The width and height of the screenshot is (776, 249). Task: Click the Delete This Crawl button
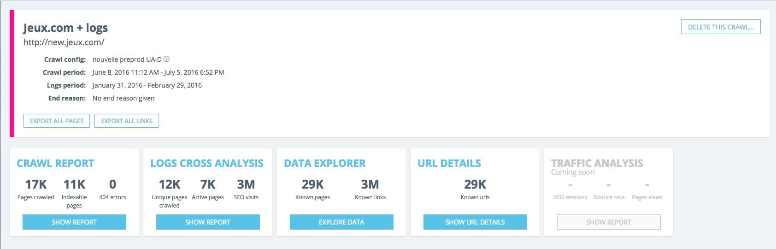click(721, 27)
